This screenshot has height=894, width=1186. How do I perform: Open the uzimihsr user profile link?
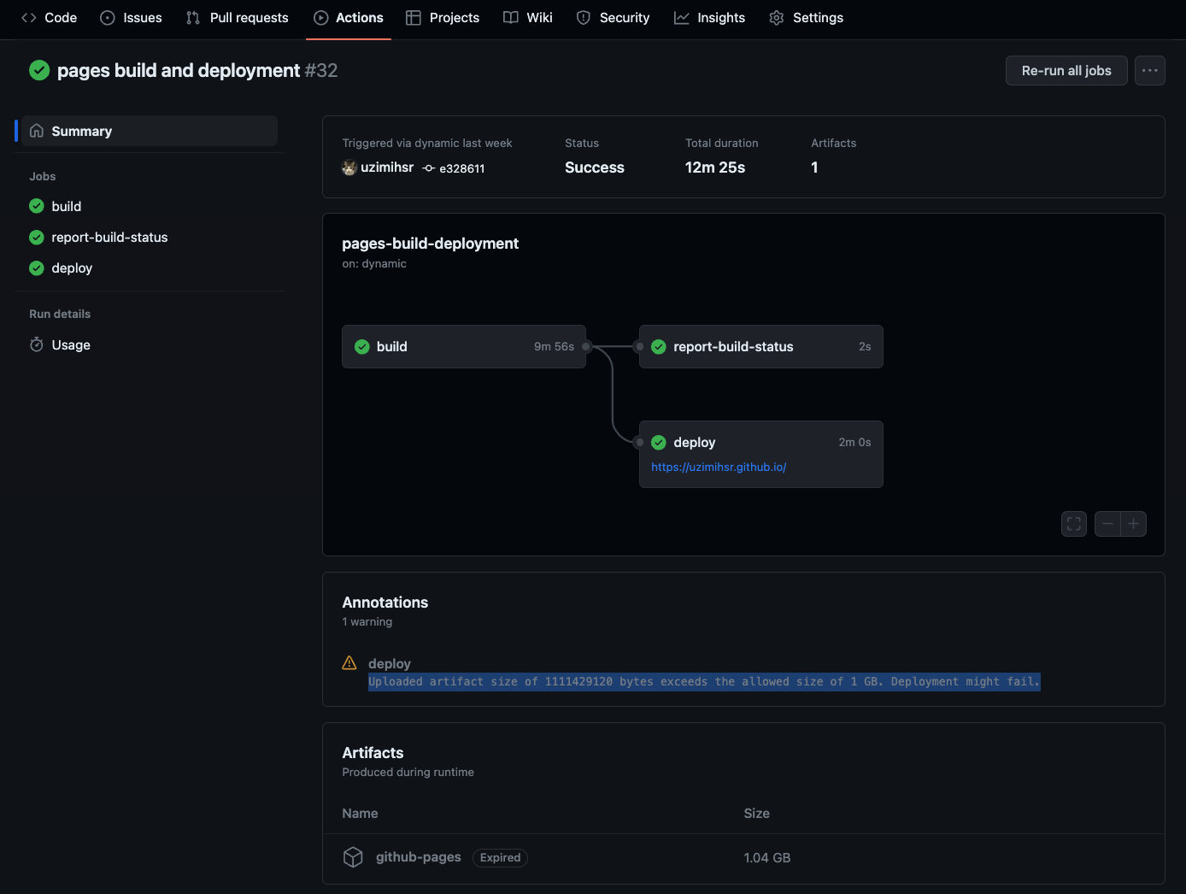pyautogui.click(x=387, y=168)
